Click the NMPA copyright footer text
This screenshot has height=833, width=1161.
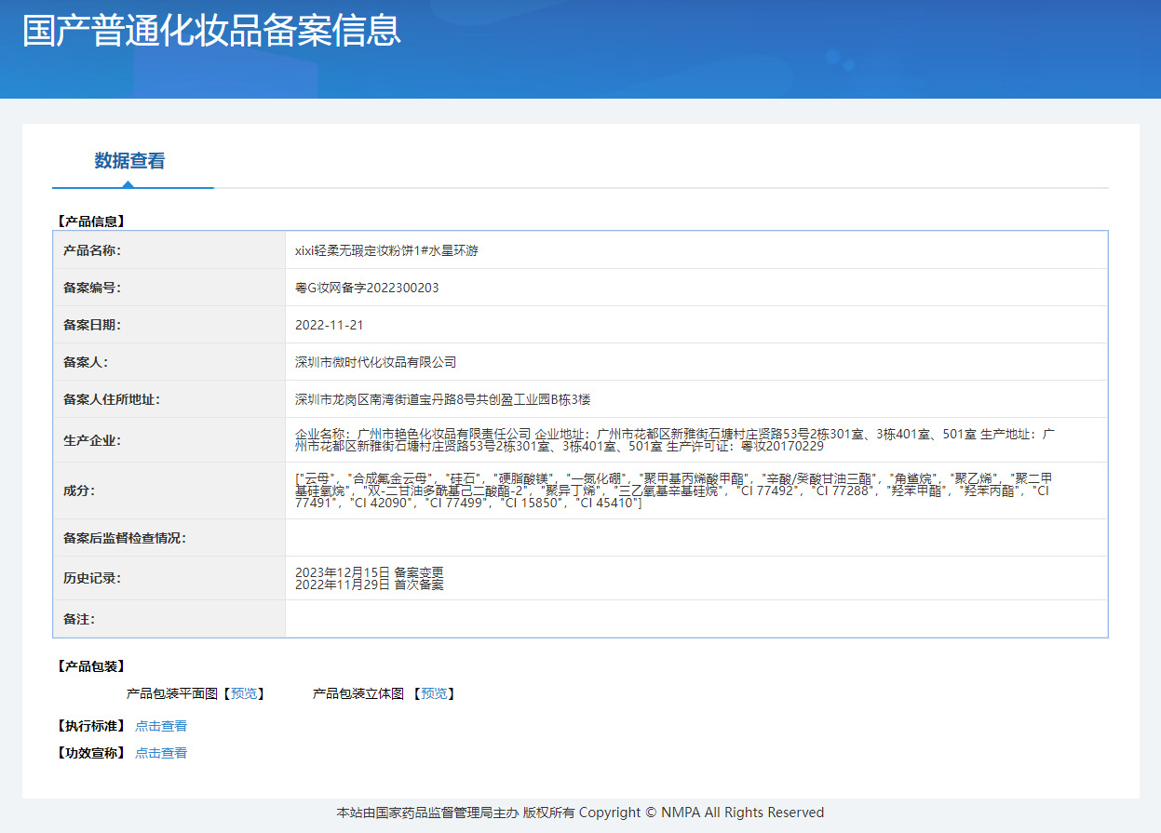[580, 813]
